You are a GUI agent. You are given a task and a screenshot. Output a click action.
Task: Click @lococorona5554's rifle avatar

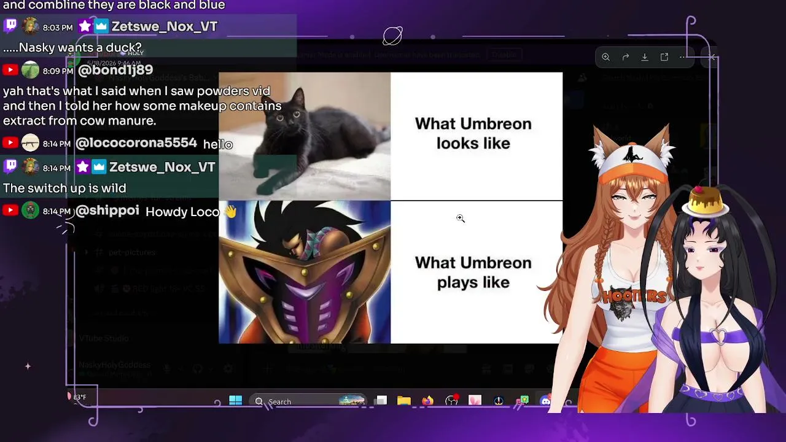click(30, 143)
